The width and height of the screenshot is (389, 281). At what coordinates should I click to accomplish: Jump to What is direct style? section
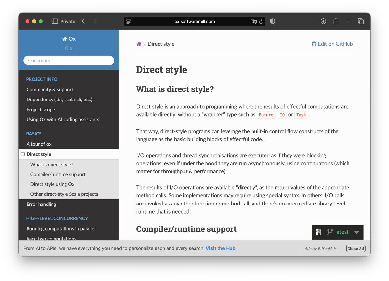pyautogui.click(x=52, y=165)
